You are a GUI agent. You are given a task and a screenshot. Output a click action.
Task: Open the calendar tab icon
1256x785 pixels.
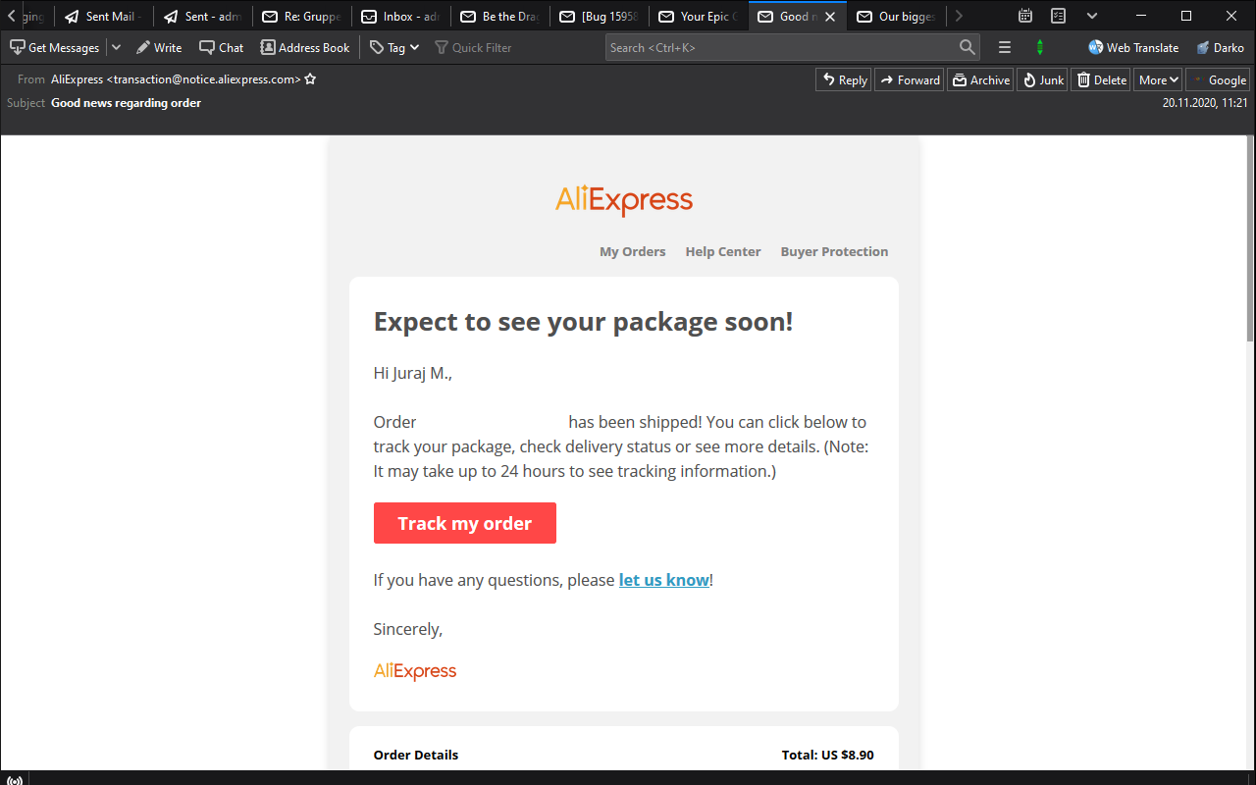[1025, 16]
